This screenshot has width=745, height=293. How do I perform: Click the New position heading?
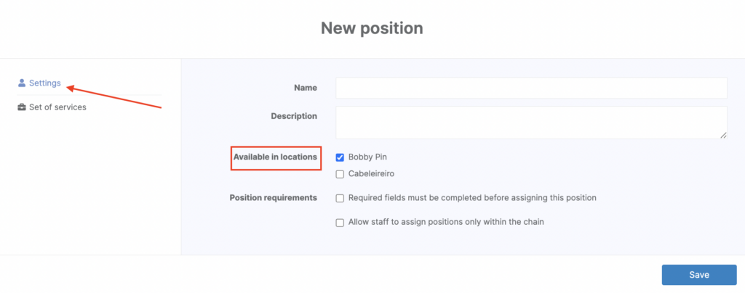pyautogui.click(x=372, y=29)
